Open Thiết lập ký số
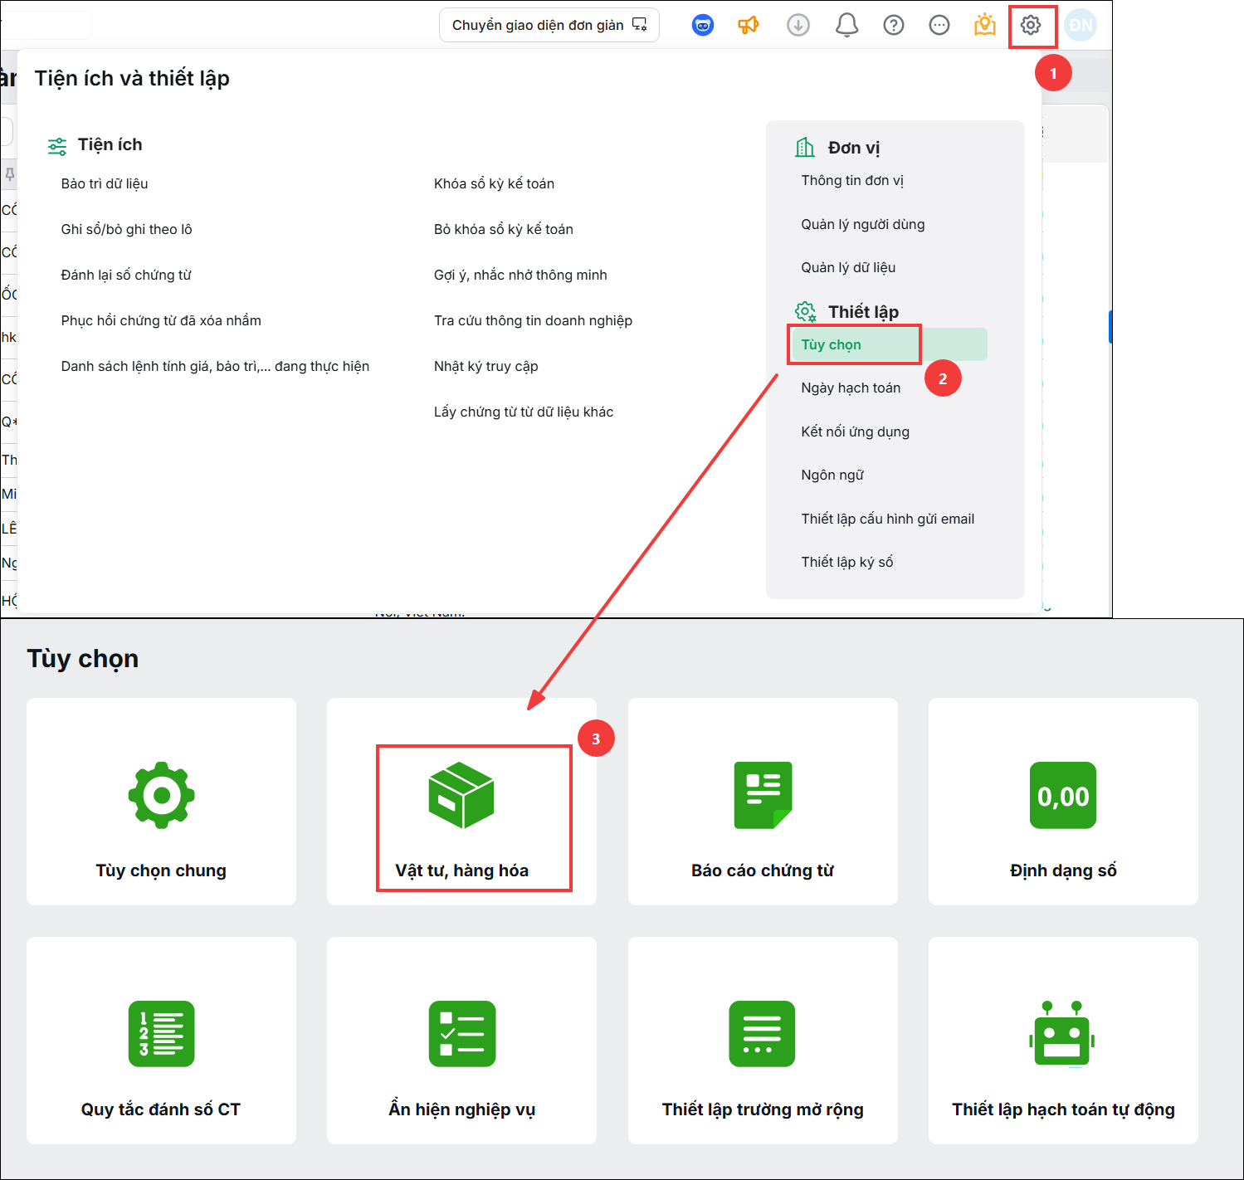This screenshot has width=1244, height=1180. 846,562
